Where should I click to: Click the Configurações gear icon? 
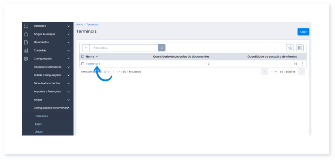[x=26, y=59]
